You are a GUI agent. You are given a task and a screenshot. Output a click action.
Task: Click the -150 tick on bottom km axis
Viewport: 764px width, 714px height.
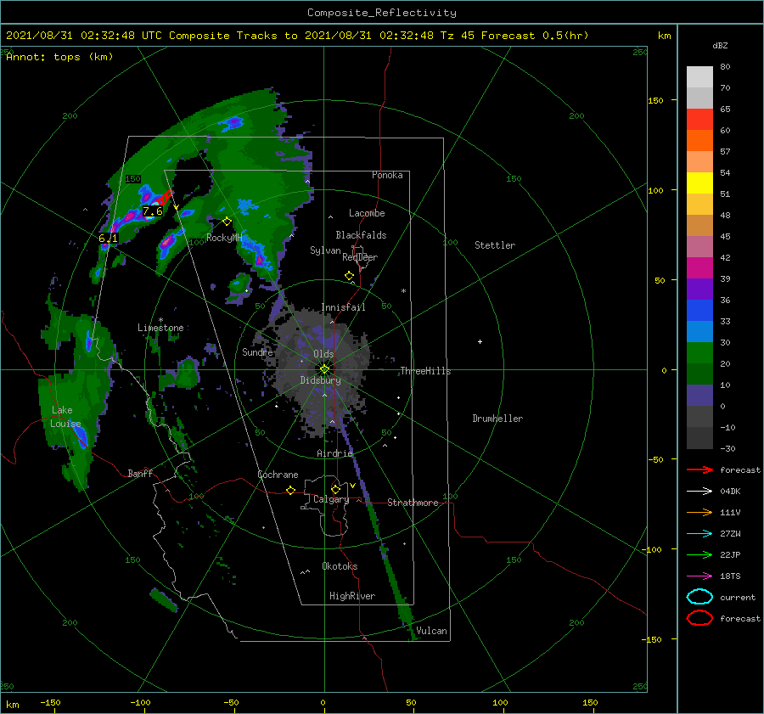point(50,702)
